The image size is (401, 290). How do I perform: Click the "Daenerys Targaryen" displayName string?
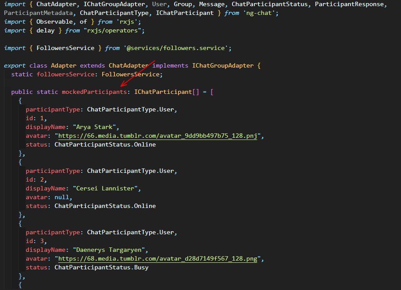(109, 250)
